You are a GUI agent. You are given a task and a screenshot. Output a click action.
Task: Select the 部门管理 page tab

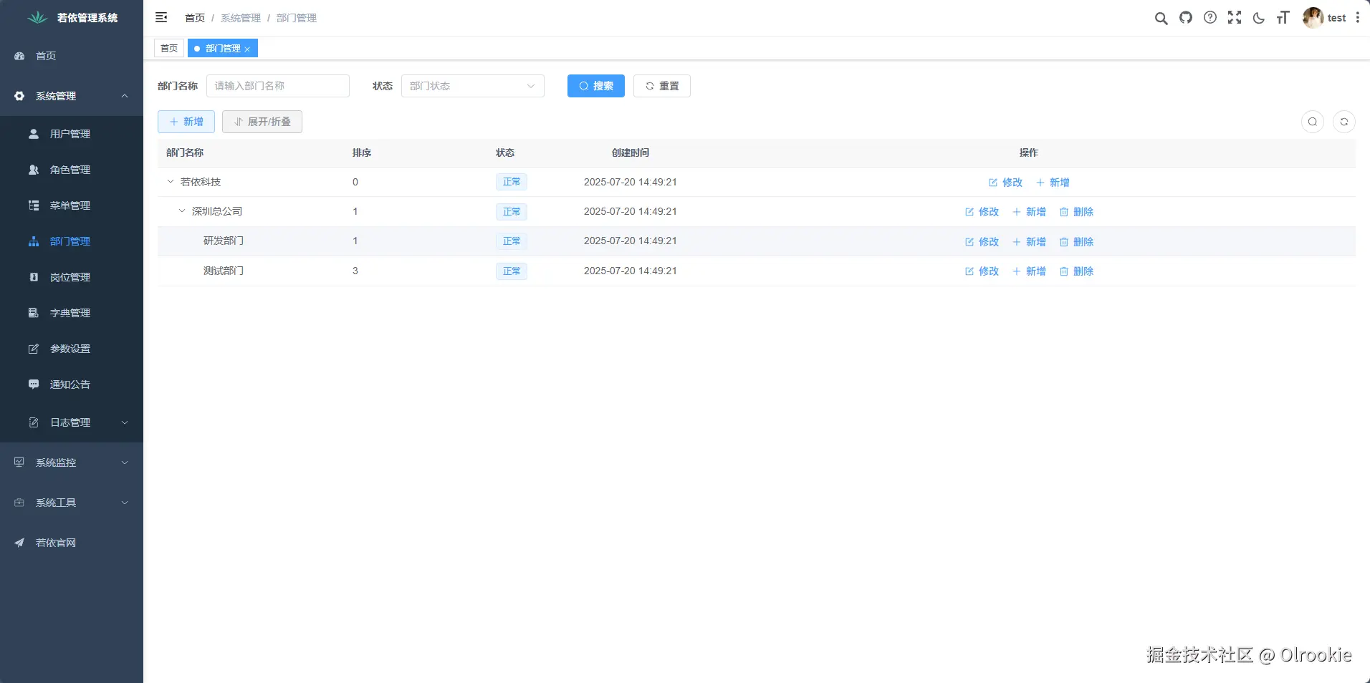(223, 49)
